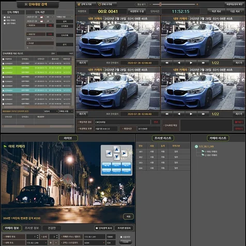Click the minus button beside server address
Screen dimensions: 246x246
(55, 243)
